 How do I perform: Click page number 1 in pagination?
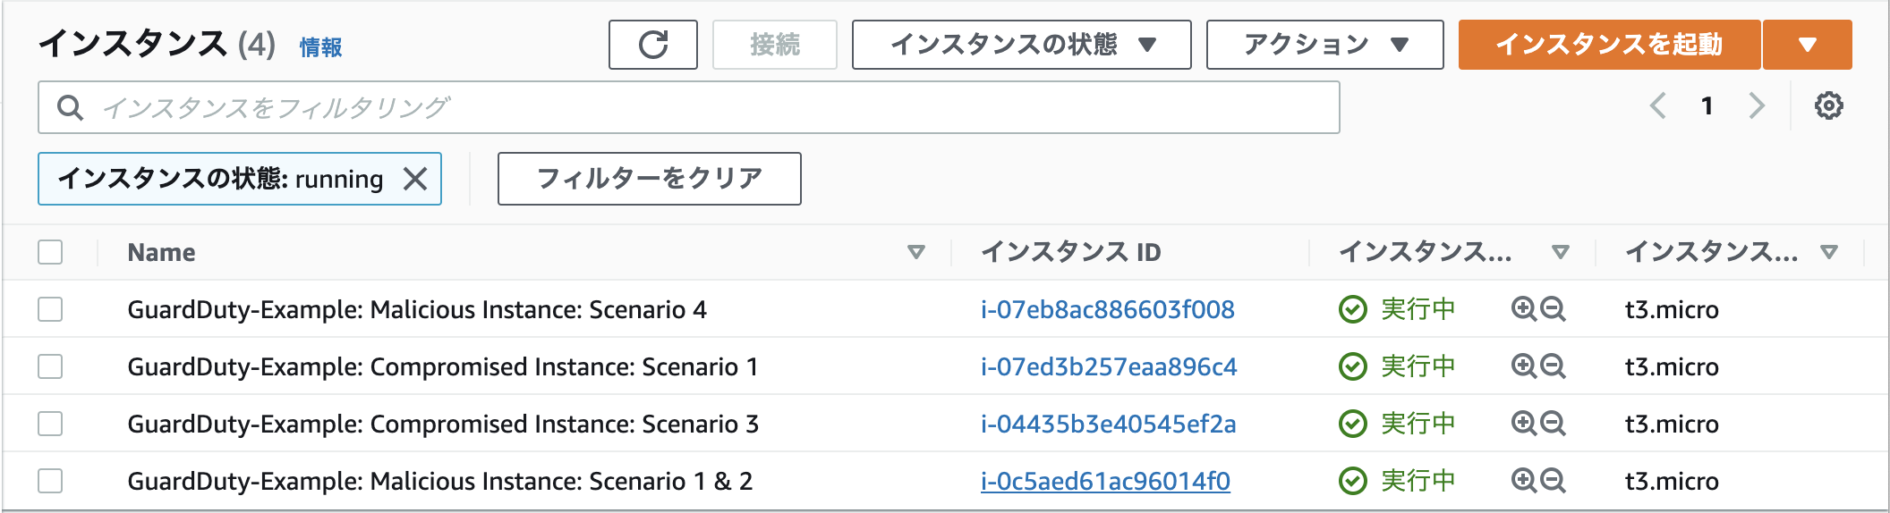pos(1707,105)
